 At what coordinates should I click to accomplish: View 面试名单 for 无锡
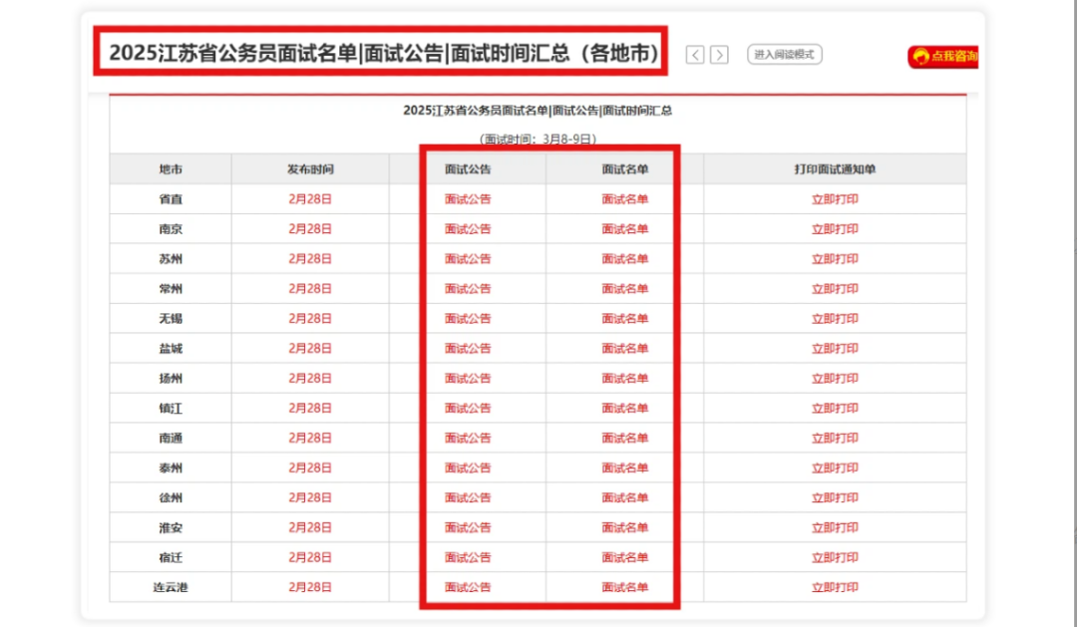625,319
